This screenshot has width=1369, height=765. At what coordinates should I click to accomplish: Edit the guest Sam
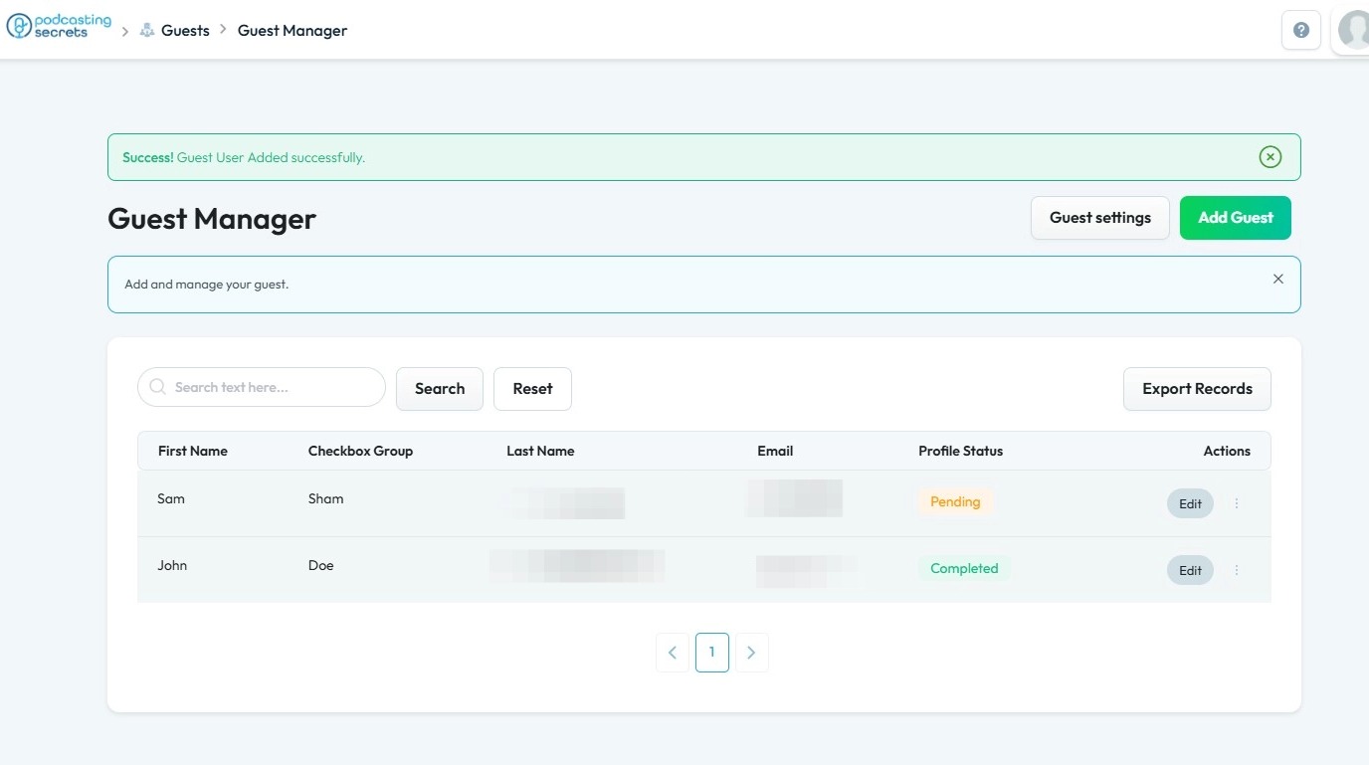click(x=1190, y=503)
